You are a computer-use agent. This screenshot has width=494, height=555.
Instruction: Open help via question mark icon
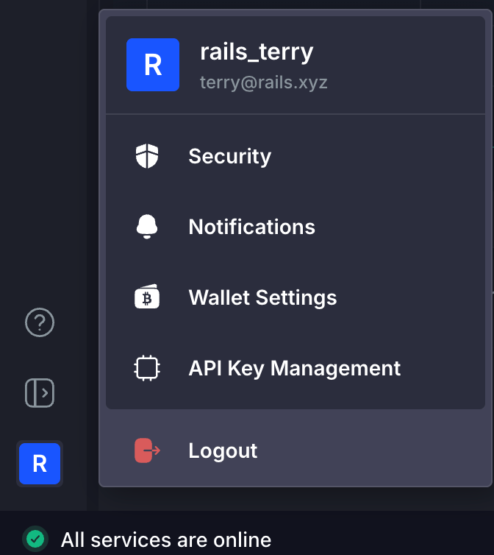tap(40, 322)
